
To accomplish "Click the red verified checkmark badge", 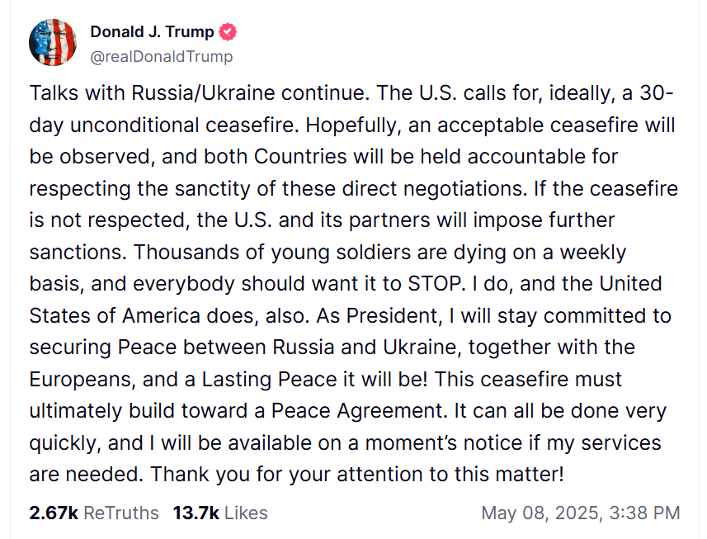I will [228, 32].
